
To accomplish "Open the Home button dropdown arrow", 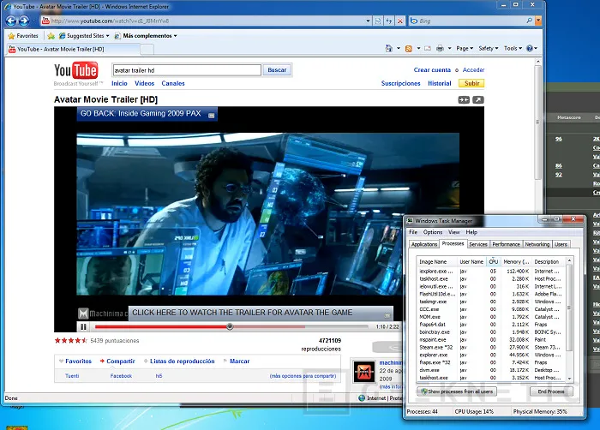I will point(399,48).
